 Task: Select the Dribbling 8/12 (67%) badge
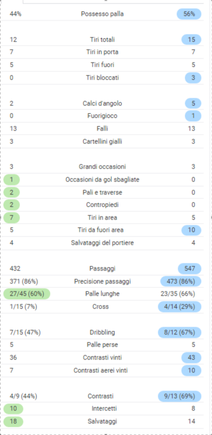coord(180,332)
